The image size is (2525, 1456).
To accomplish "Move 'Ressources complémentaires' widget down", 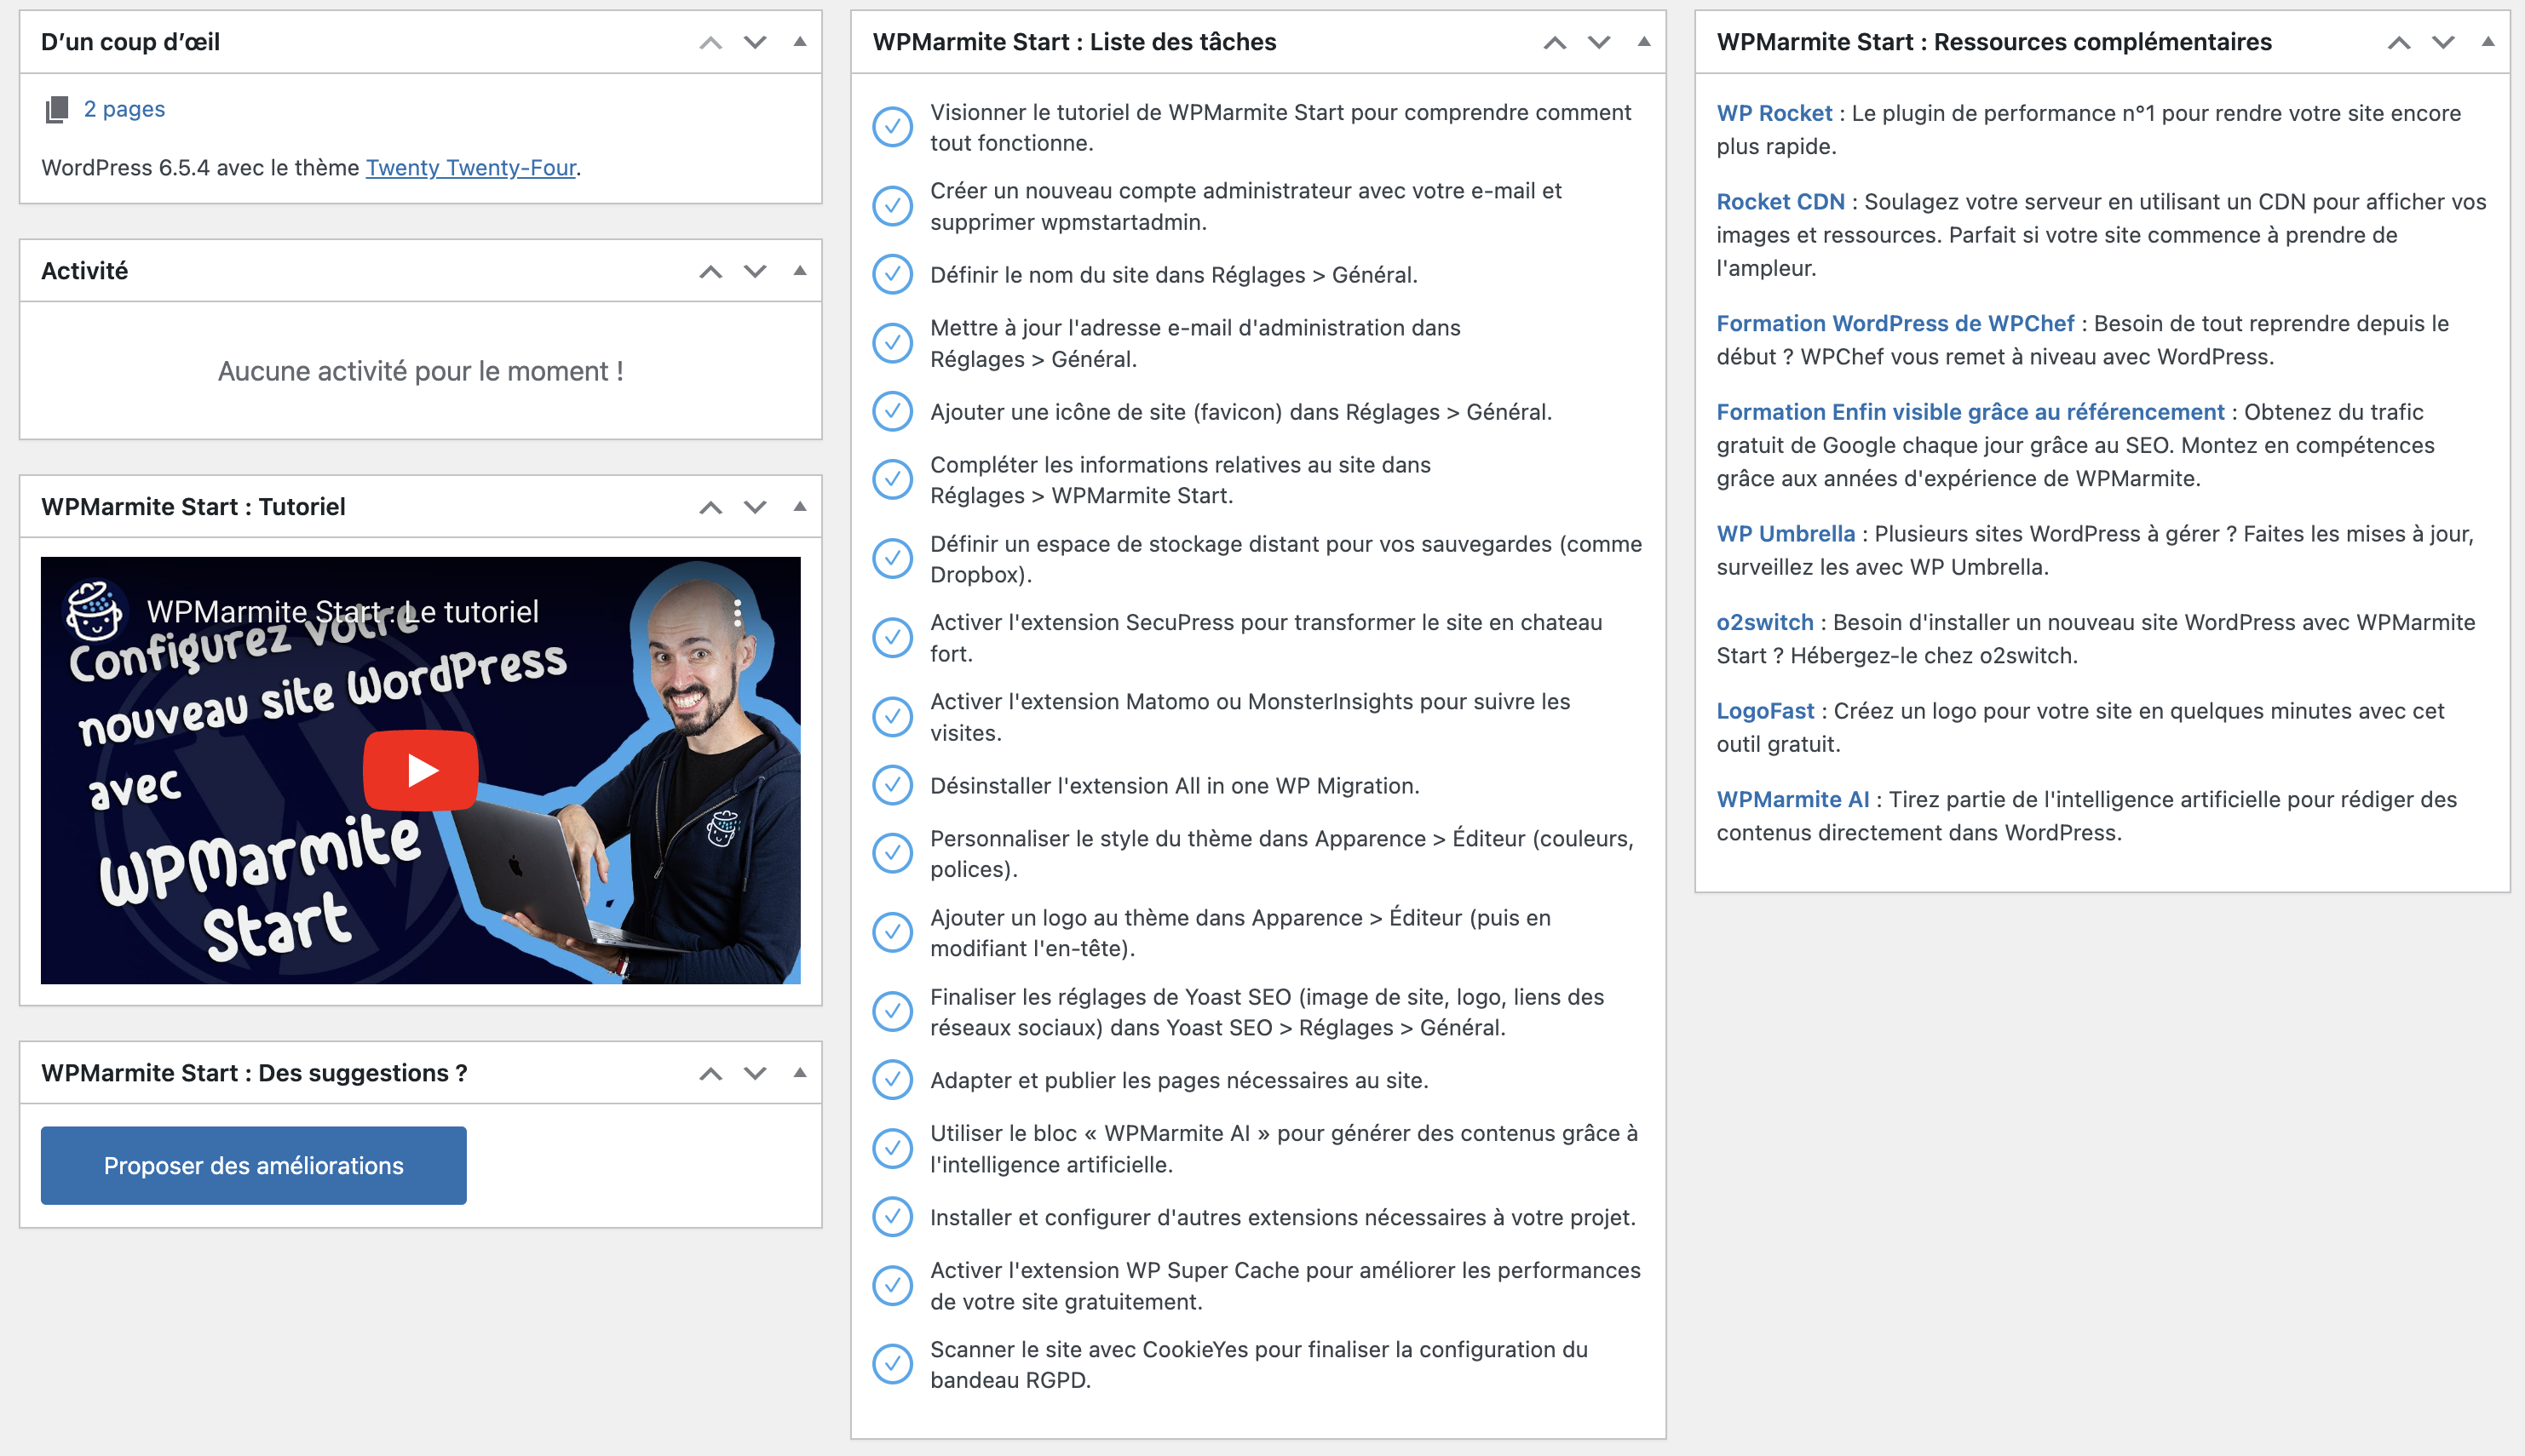I will [x=2444, y=42].
